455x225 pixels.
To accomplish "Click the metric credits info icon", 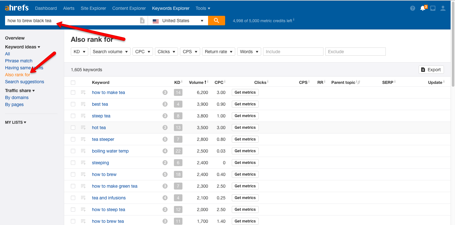I will coord(294,20).
